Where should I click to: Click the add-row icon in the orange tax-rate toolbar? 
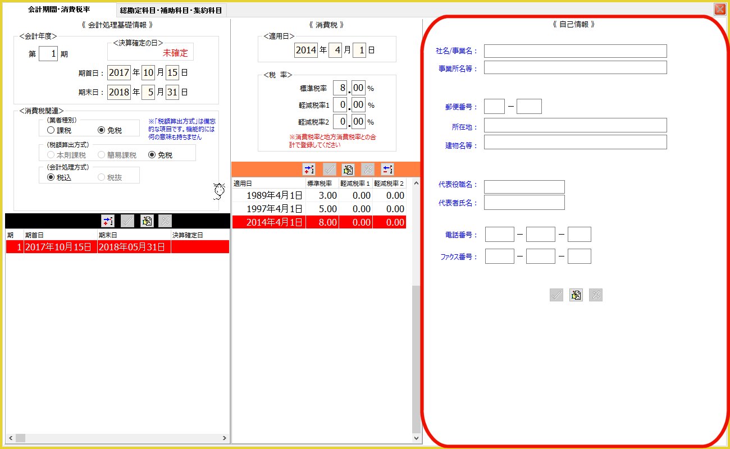(309, 169)
